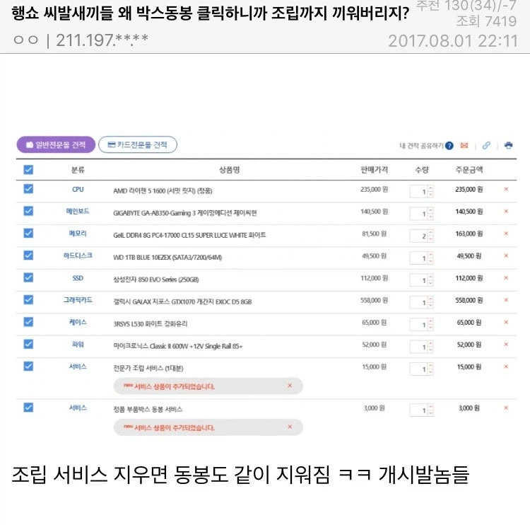Screen dimensions: 530x525
Task: Click the 케이스 category link
Action: click(78, 322)
